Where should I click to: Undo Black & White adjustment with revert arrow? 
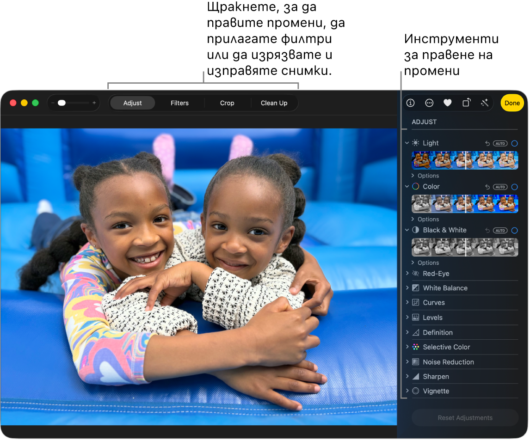[x=488, y=231]
